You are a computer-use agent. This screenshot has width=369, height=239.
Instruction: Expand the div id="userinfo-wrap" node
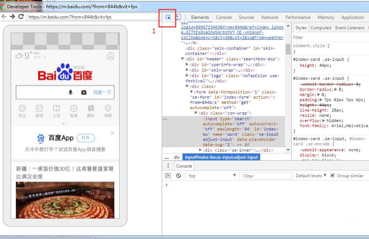point(187,64)
